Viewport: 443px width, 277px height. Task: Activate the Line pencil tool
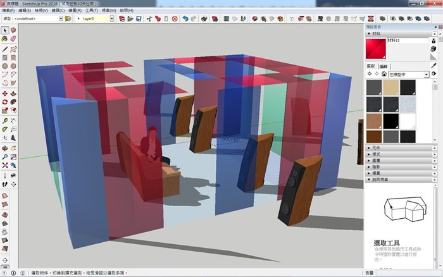(5, 49)
